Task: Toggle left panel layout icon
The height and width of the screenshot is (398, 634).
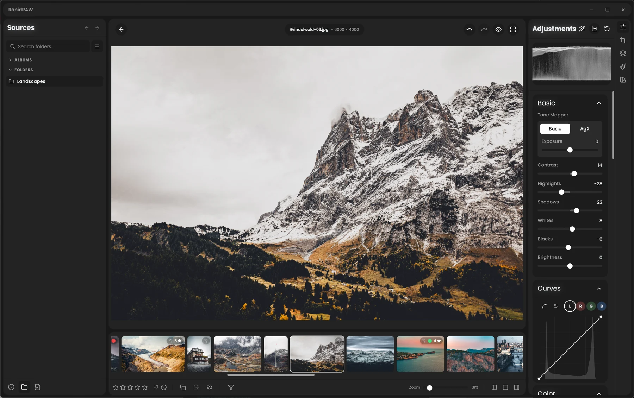Action: (494, 387)
